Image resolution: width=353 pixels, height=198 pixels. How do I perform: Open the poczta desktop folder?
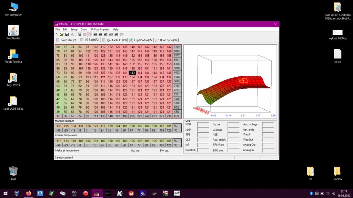[x=337, y=174]
